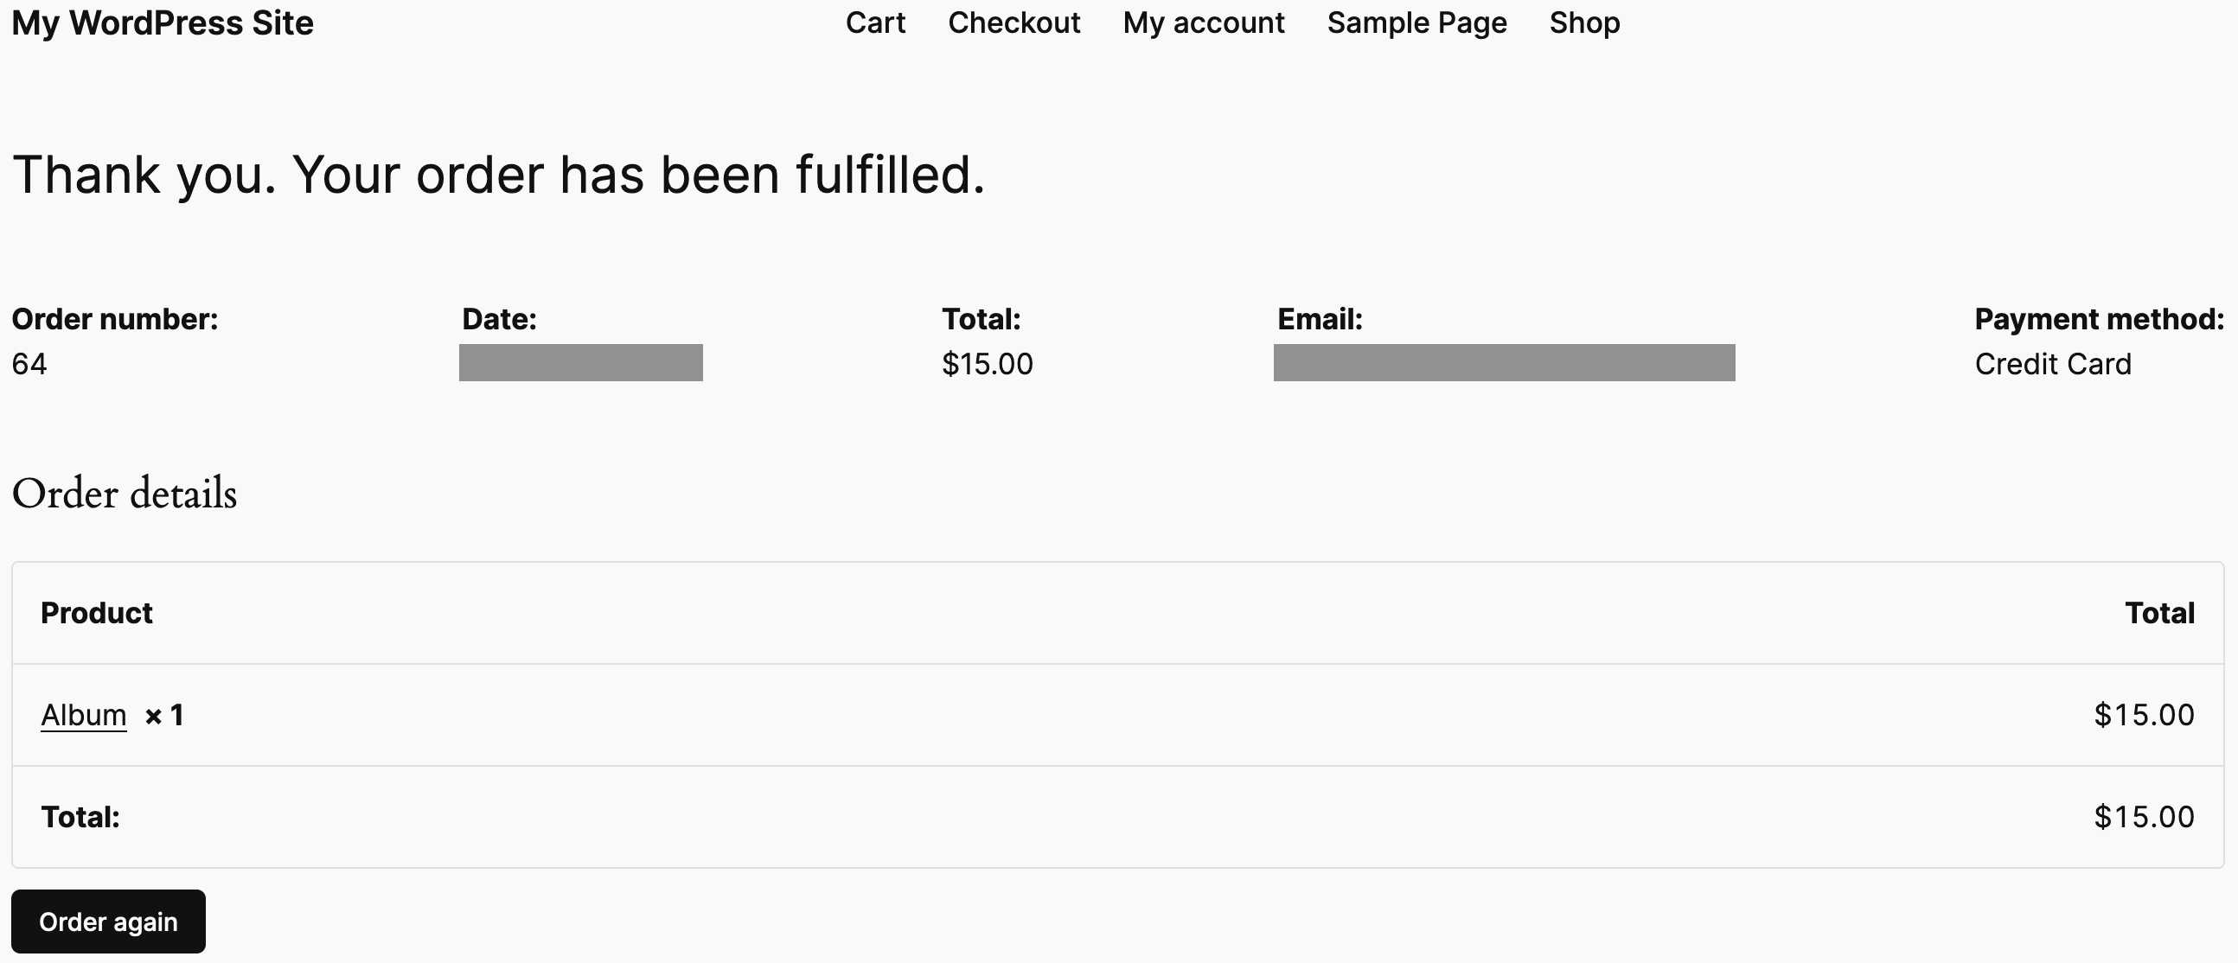Navigate to Sample Page
This screenshot has height=963, width=2238.
1417,23
